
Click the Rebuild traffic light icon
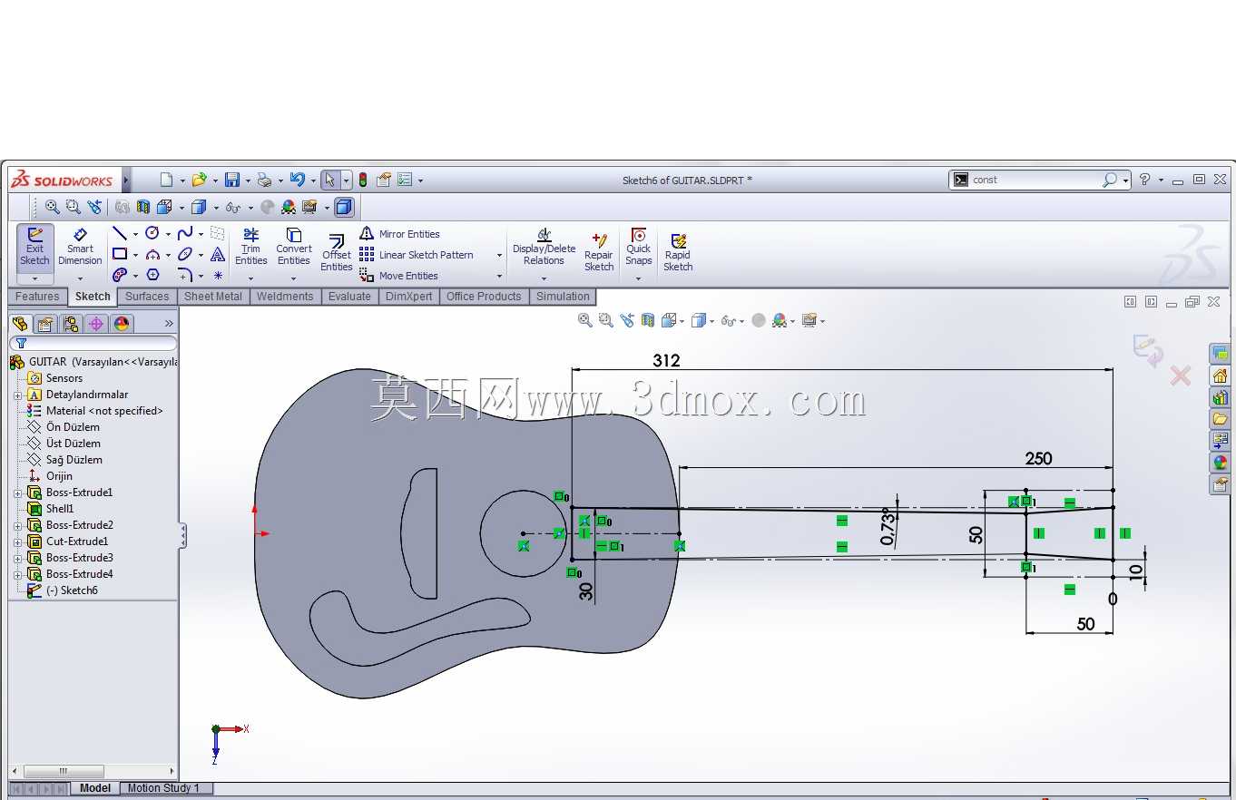(363, 180)
